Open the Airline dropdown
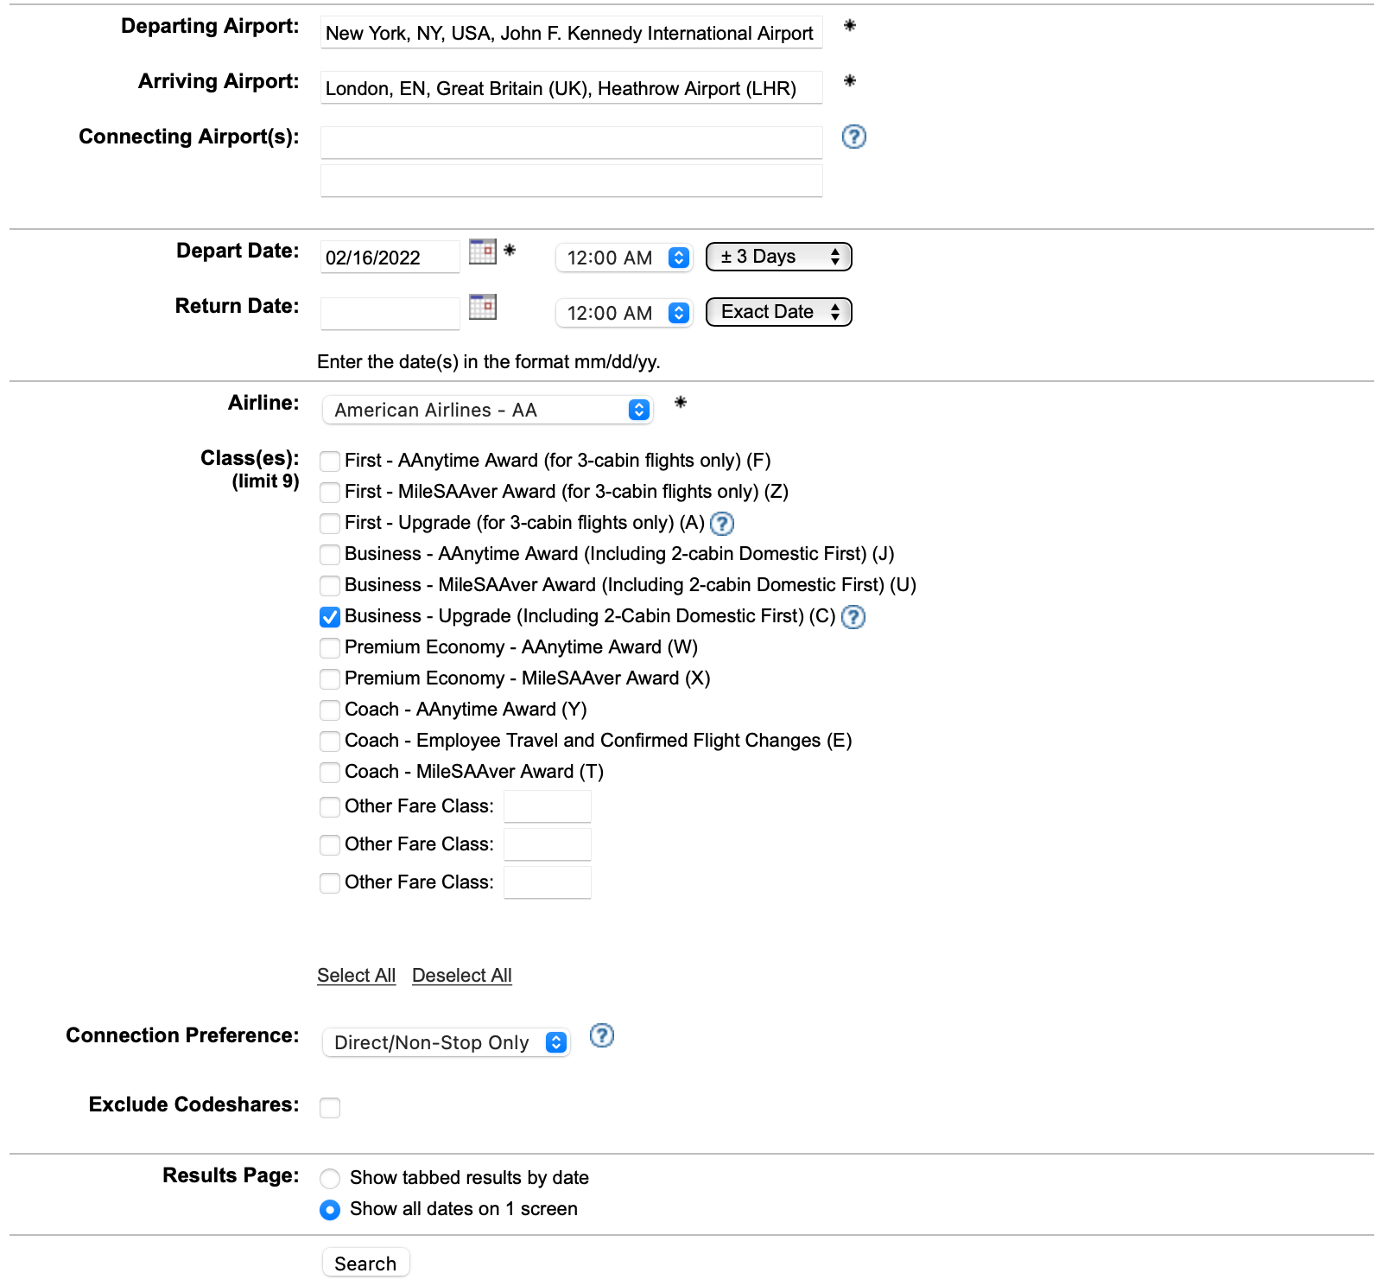This screenshot has width=1382, height=1286. click(x=486, y=409)
